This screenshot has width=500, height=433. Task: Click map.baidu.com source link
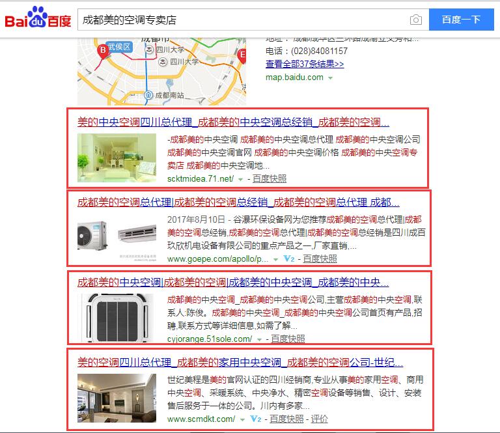(294, 77)
